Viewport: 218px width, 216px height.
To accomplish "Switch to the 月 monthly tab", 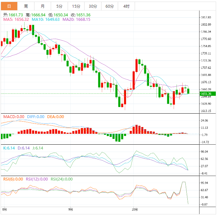I will pyautogui.click(x=43, y=6).
